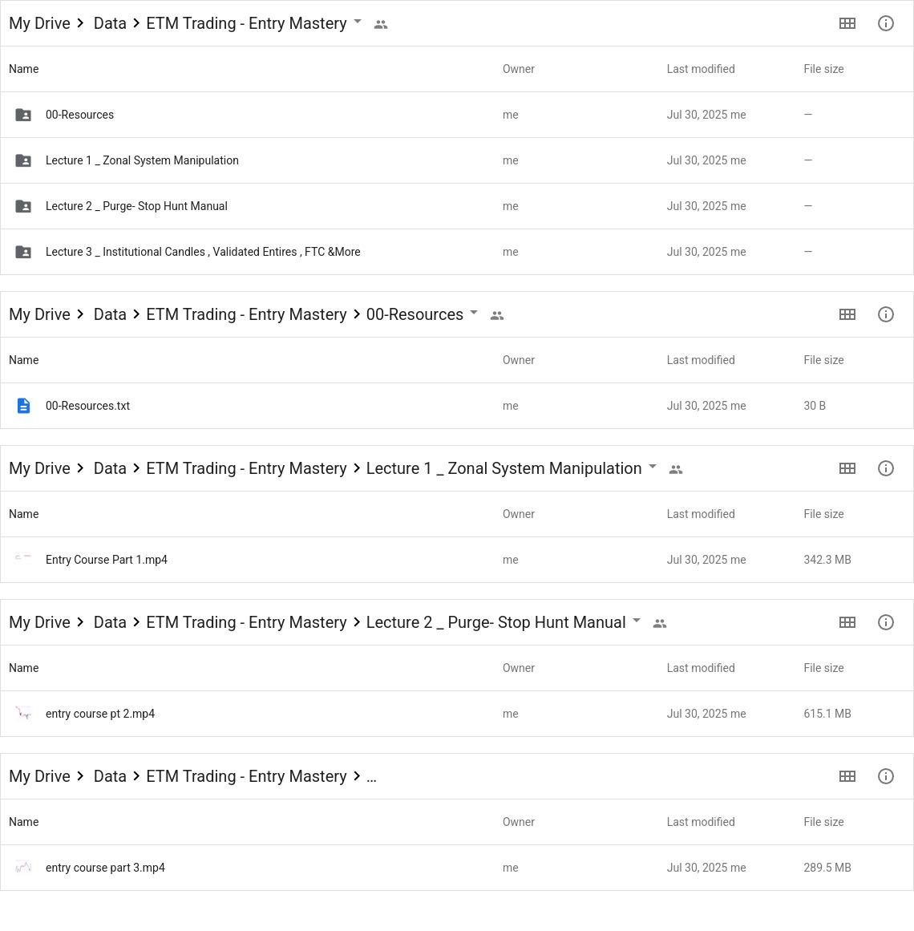Open dropdown arrow next to ETM Trading - Entry Mastery
Viewport: 914px width, 931px height.
[358, 22]
